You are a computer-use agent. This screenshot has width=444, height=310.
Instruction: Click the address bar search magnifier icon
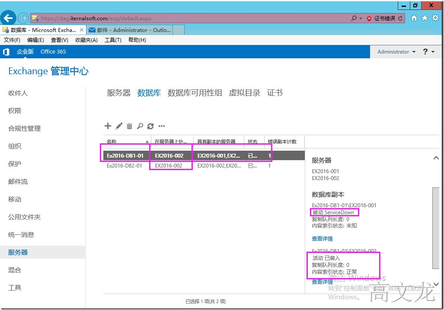[354, 19]
